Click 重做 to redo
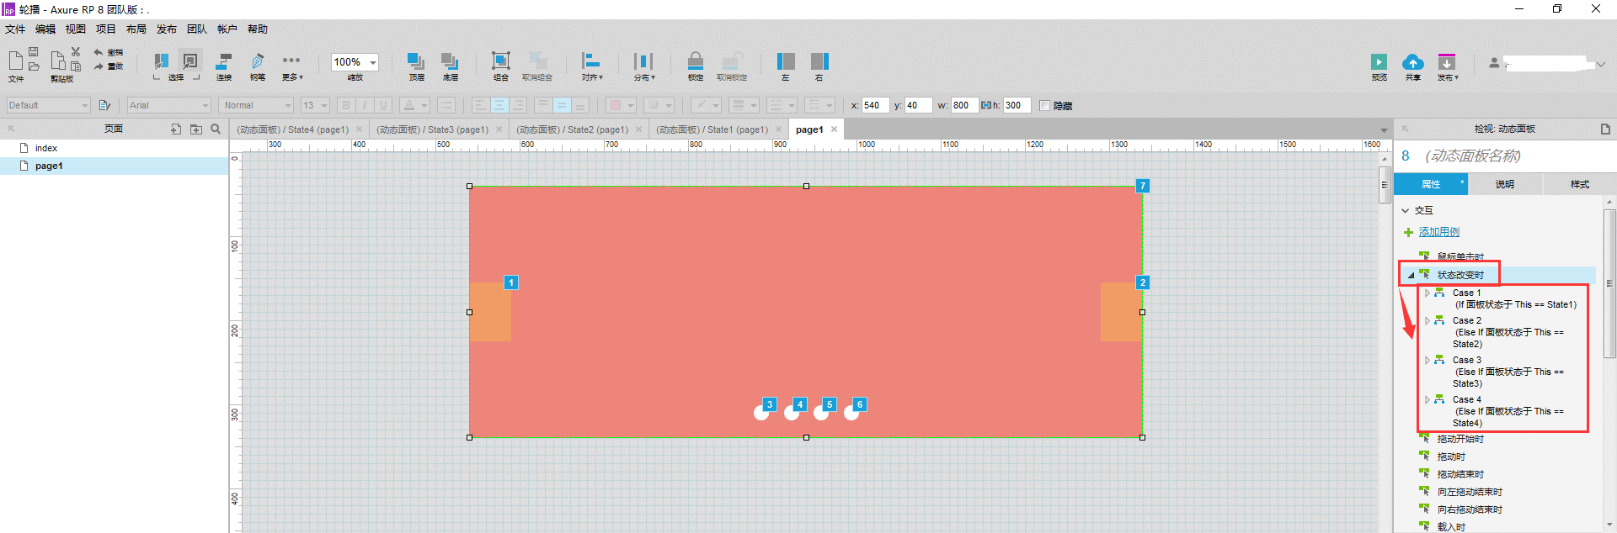 click(109, 66)
